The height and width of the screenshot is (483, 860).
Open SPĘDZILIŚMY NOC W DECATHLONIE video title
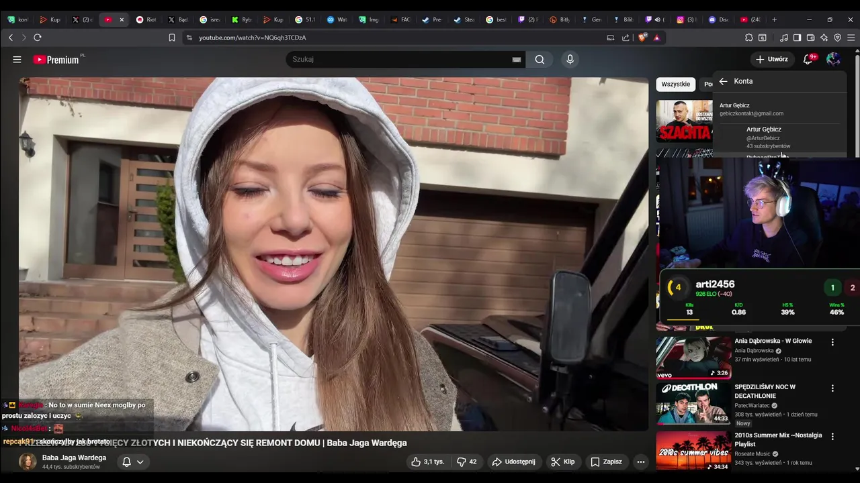coord(765,391)
